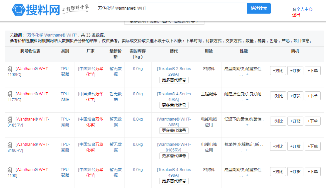
Task: Expand performance details plus for WHT-1198IC
Action: (x=247, y=74)
